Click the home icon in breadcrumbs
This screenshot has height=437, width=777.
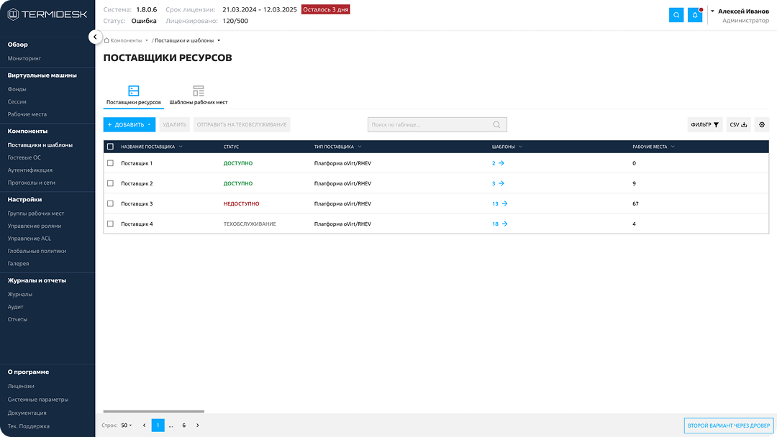click(x=106, y=40)
